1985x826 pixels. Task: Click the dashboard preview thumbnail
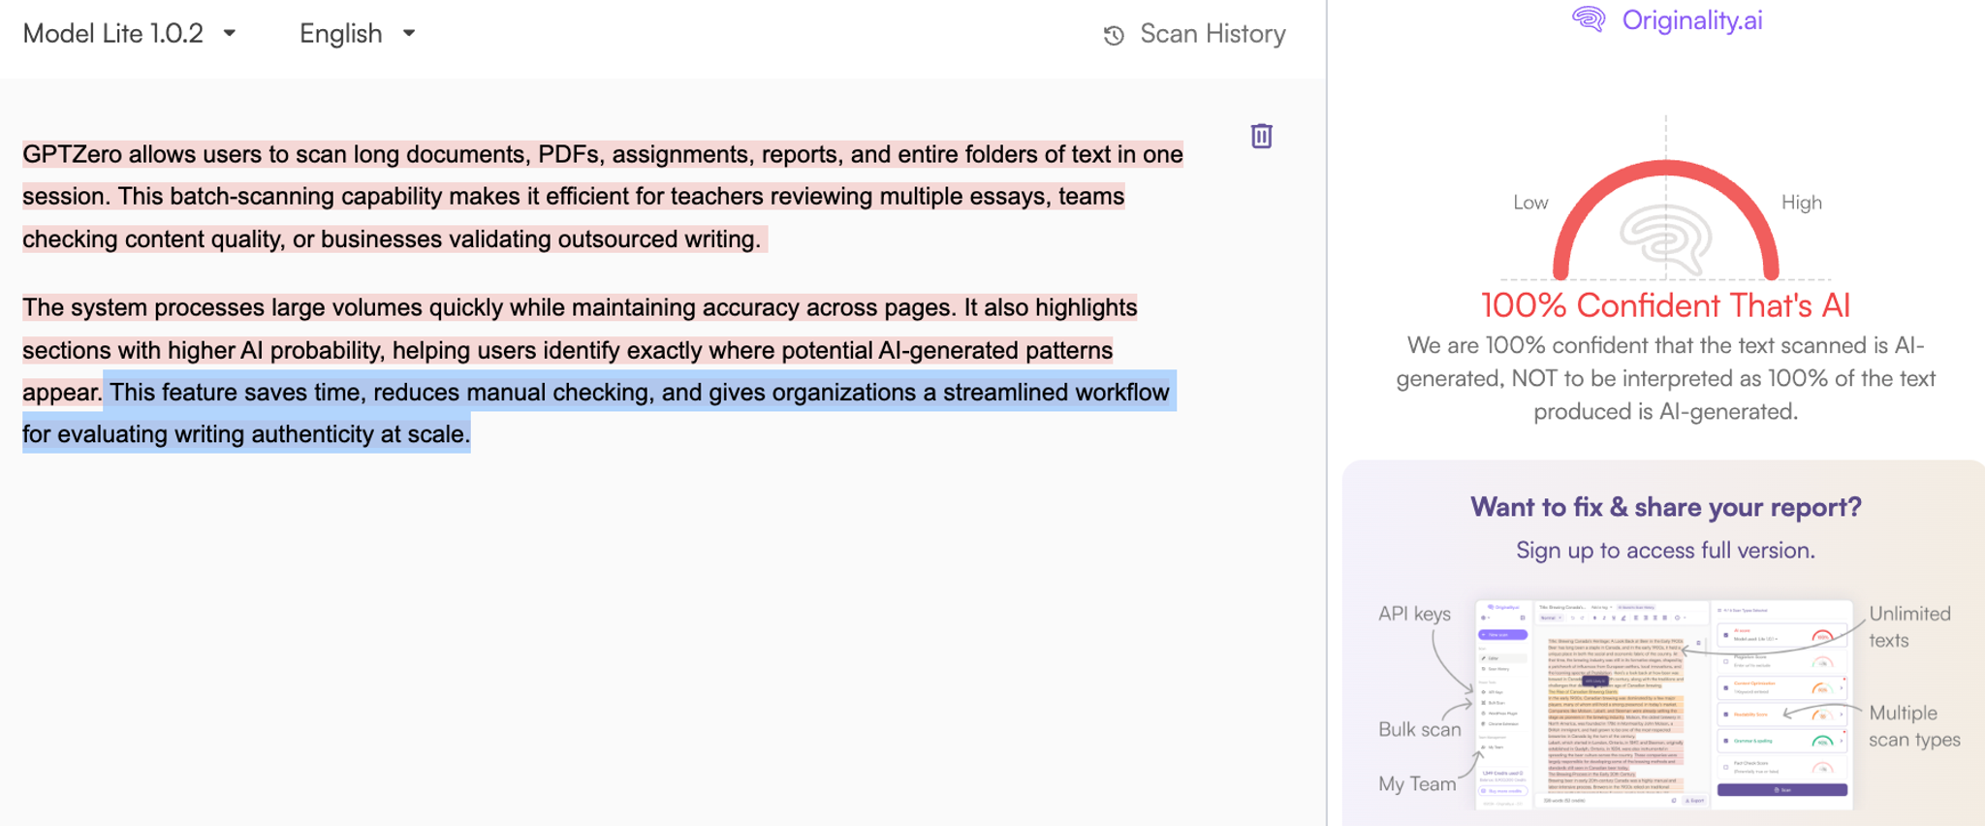tap(1663, 705)
